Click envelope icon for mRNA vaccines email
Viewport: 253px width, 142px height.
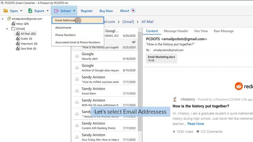77,79
